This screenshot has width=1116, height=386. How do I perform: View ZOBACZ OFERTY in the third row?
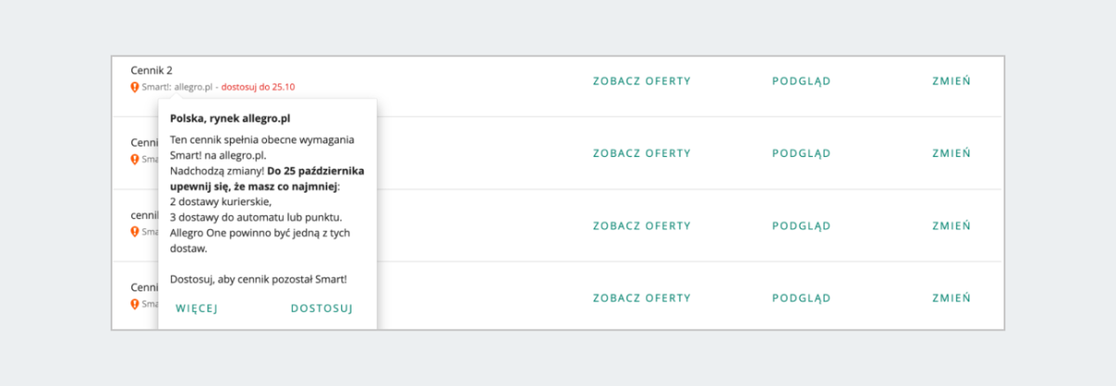[642, 225]
